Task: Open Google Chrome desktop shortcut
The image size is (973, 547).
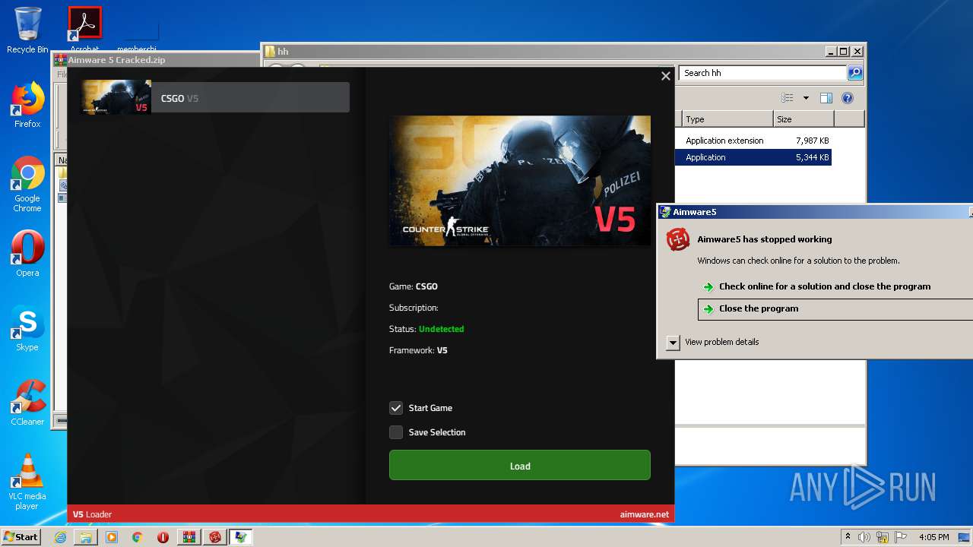Action: tap(27, 184)
